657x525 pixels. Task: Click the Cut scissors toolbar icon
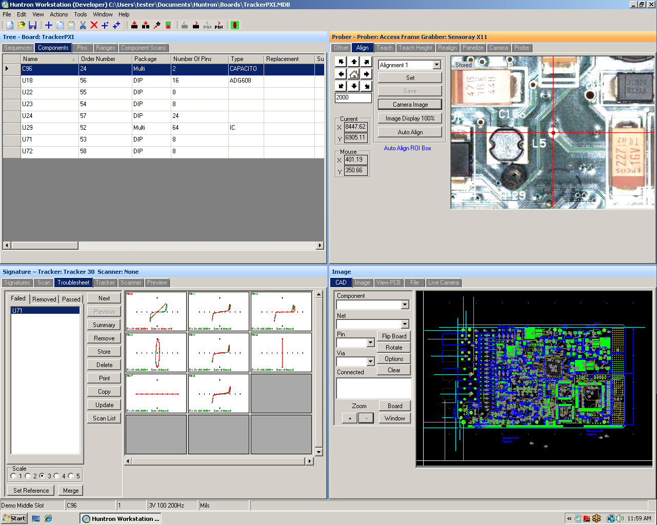tap(83, 25)
